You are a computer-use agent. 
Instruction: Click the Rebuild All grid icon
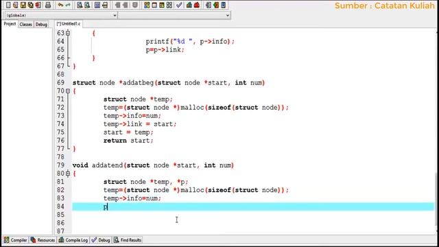coord(169,5)
